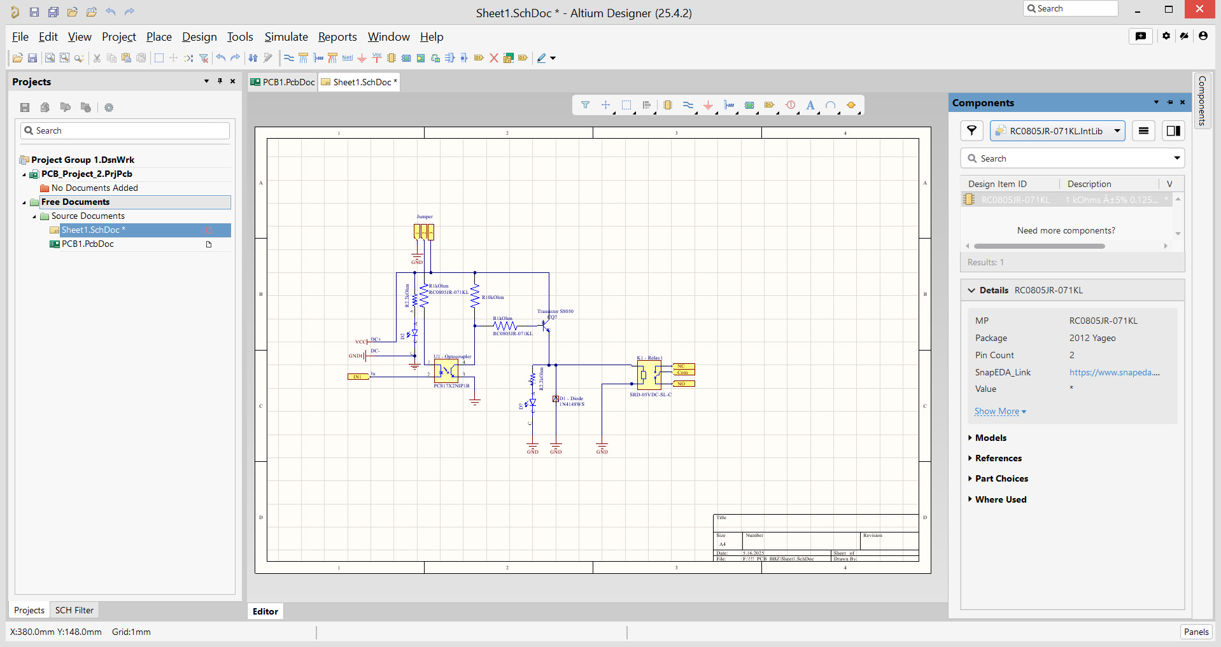This screenshot has width=1221, height=647.
Task: Open the Reports menu
Action: [x=337, y=37]
